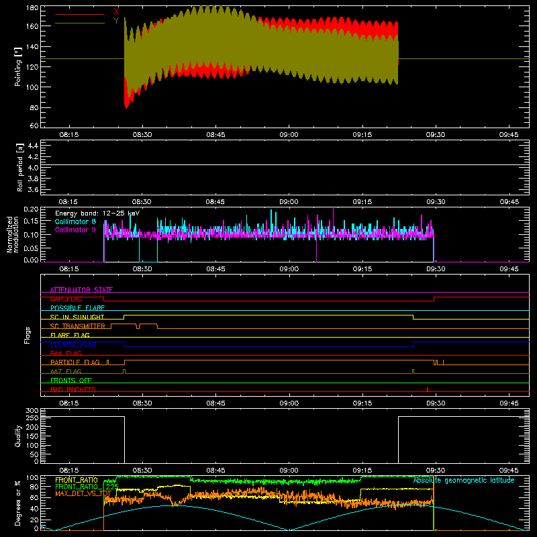Screen dimensions: 537x537
Task: Click the 08:45 label under Flags plot
Action: [215, 403]
